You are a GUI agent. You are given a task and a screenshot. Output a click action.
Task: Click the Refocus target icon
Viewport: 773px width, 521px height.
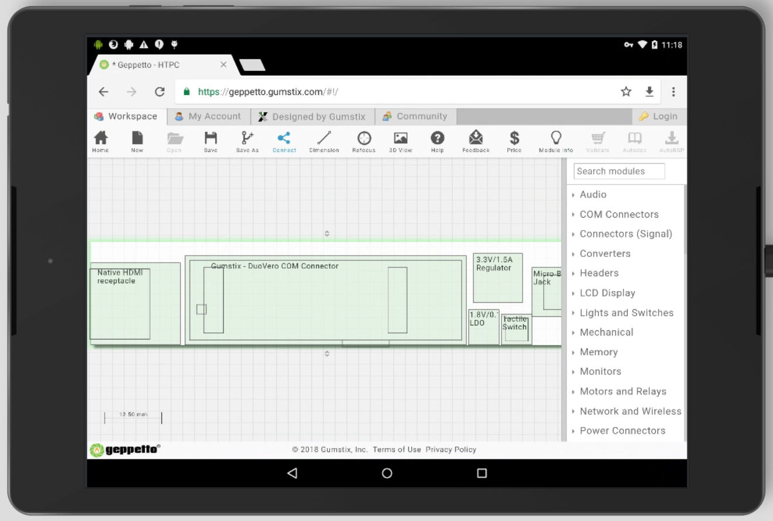[364, 141]
